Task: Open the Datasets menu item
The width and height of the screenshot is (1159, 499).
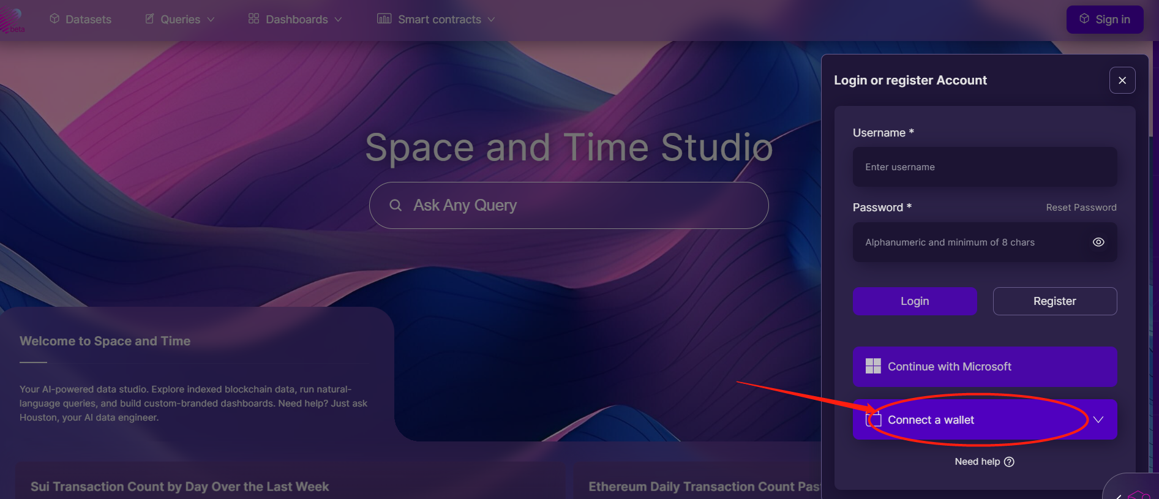Action: click(x=80, y=20)
